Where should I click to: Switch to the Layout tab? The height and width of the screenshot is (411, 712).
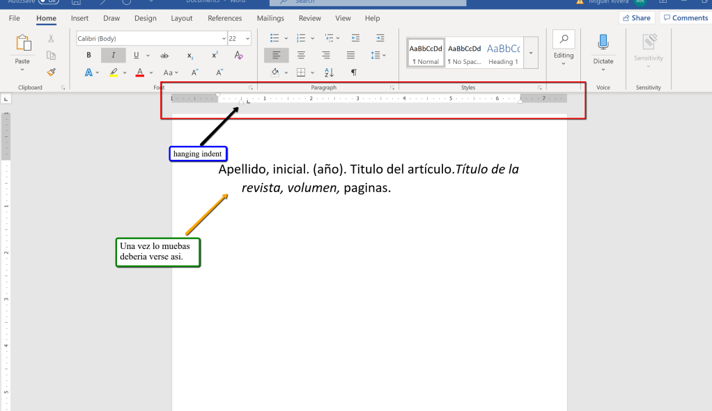182,18
